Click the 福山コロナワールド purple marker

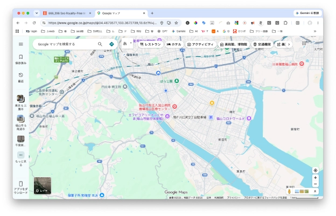[249, 119]
